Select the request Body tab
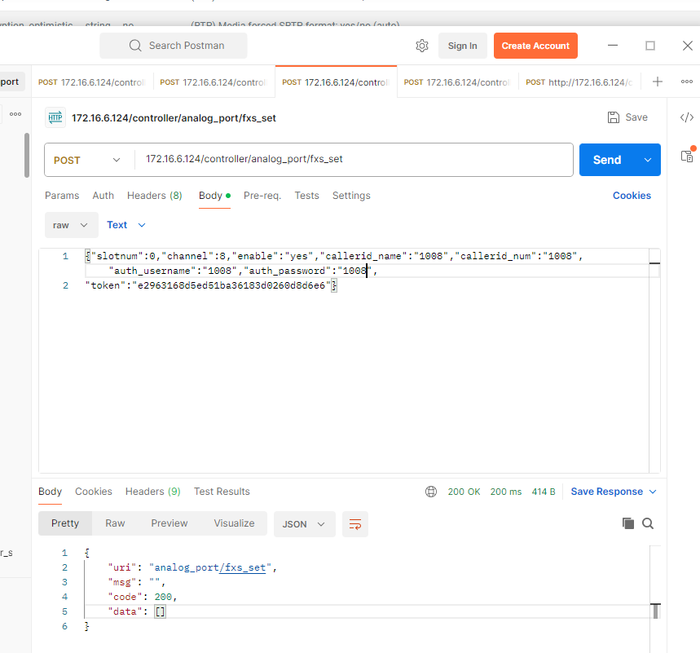 click(x=214, y=196)
